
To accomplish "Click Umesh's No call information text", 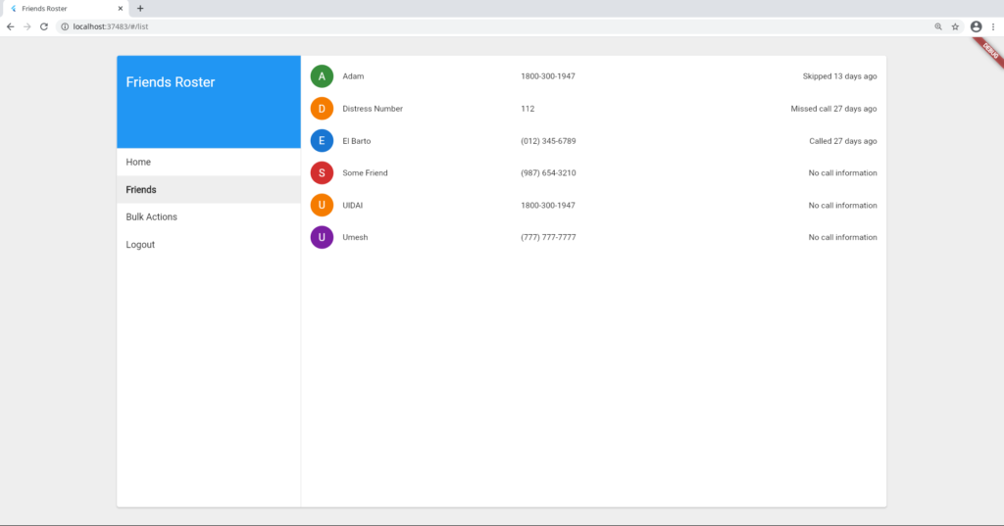I will pyautogui.click(x=842, y=237).
